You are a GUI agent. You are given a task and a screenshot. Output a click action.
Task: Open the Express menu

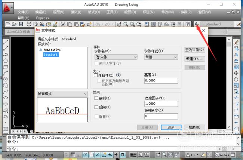[42, 18]
